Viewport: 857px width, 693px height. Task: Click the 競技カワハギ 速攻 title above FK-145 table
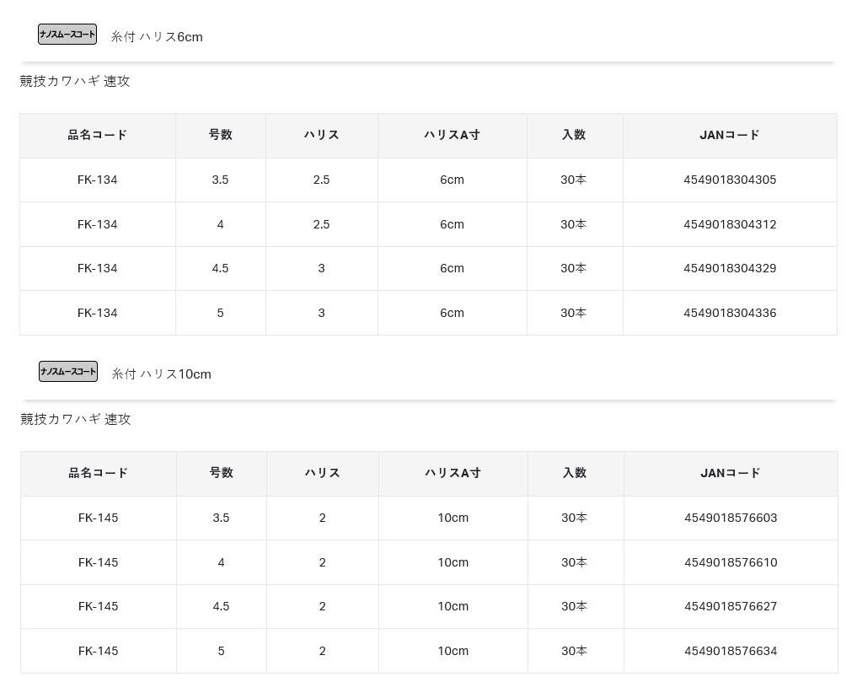click(x=76, y=419)
